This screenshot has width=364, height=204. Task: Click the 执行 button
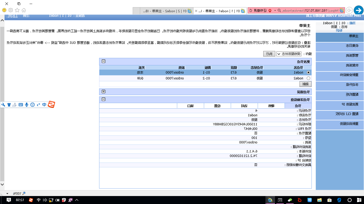[269, 54]
